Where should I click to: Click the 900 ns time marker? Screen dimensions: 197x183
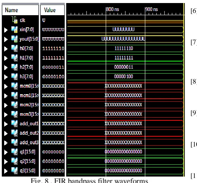[151, 9]
